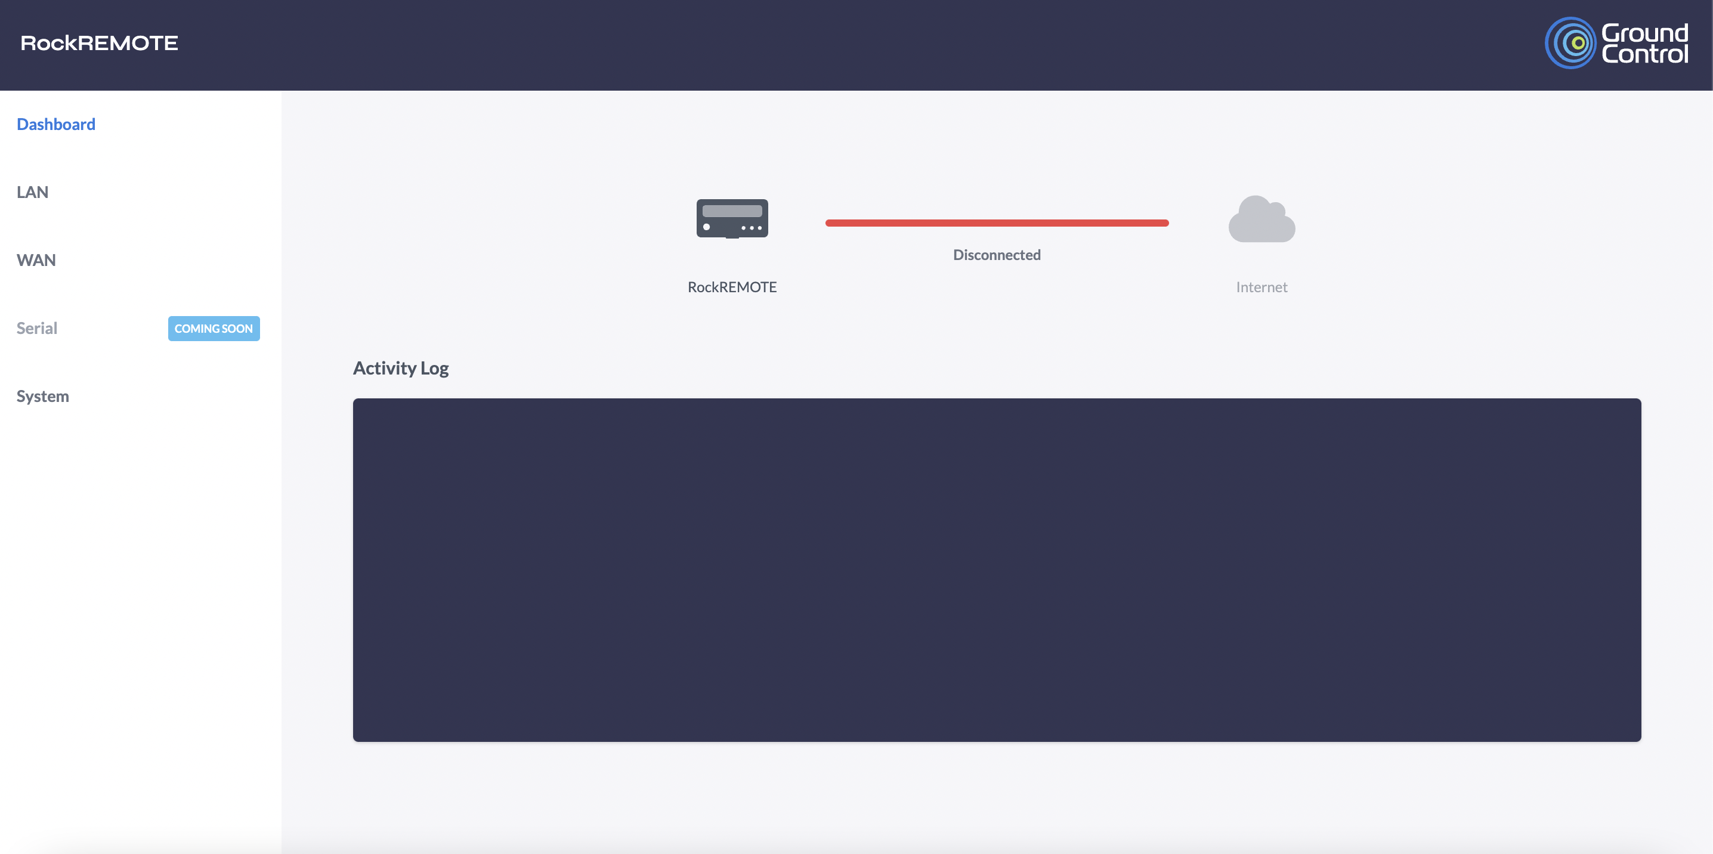Click the red disconnected connection bar
The image size is (1713, 854).
(x=997, y=223)
